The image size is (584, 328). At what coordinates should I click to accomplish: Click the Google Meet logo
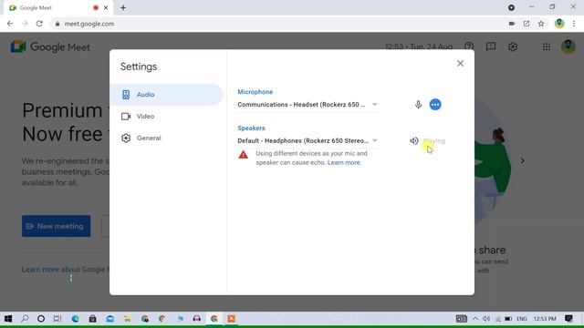[50, 46]
